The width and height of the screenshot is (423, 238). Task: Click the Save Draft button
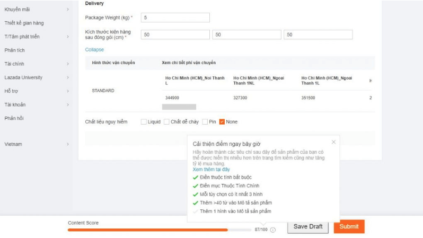(308, 227)
